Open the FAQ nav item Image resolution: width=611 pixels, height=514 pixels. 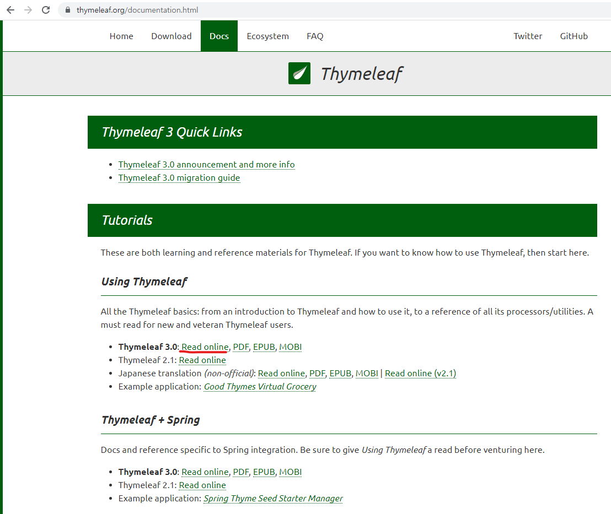point(315,36)
